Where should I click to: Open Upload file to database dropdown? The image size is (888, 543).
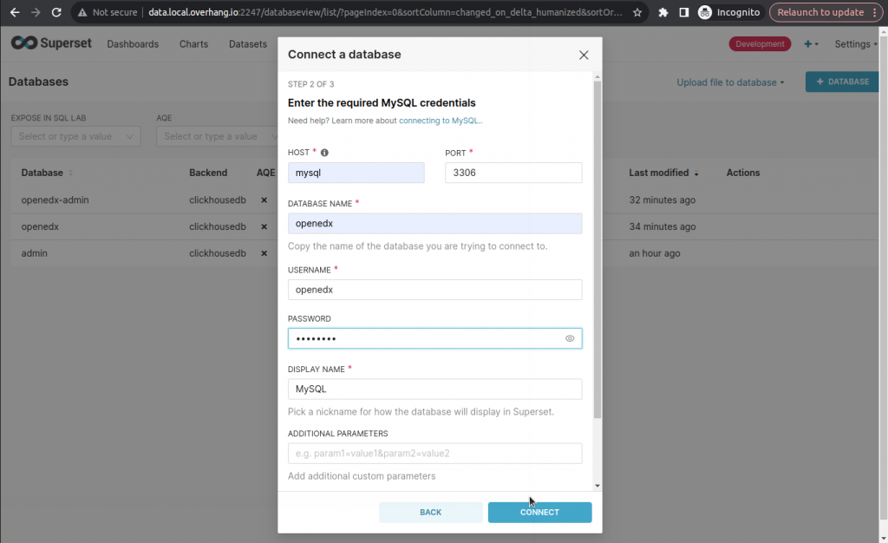click(730, 82)
